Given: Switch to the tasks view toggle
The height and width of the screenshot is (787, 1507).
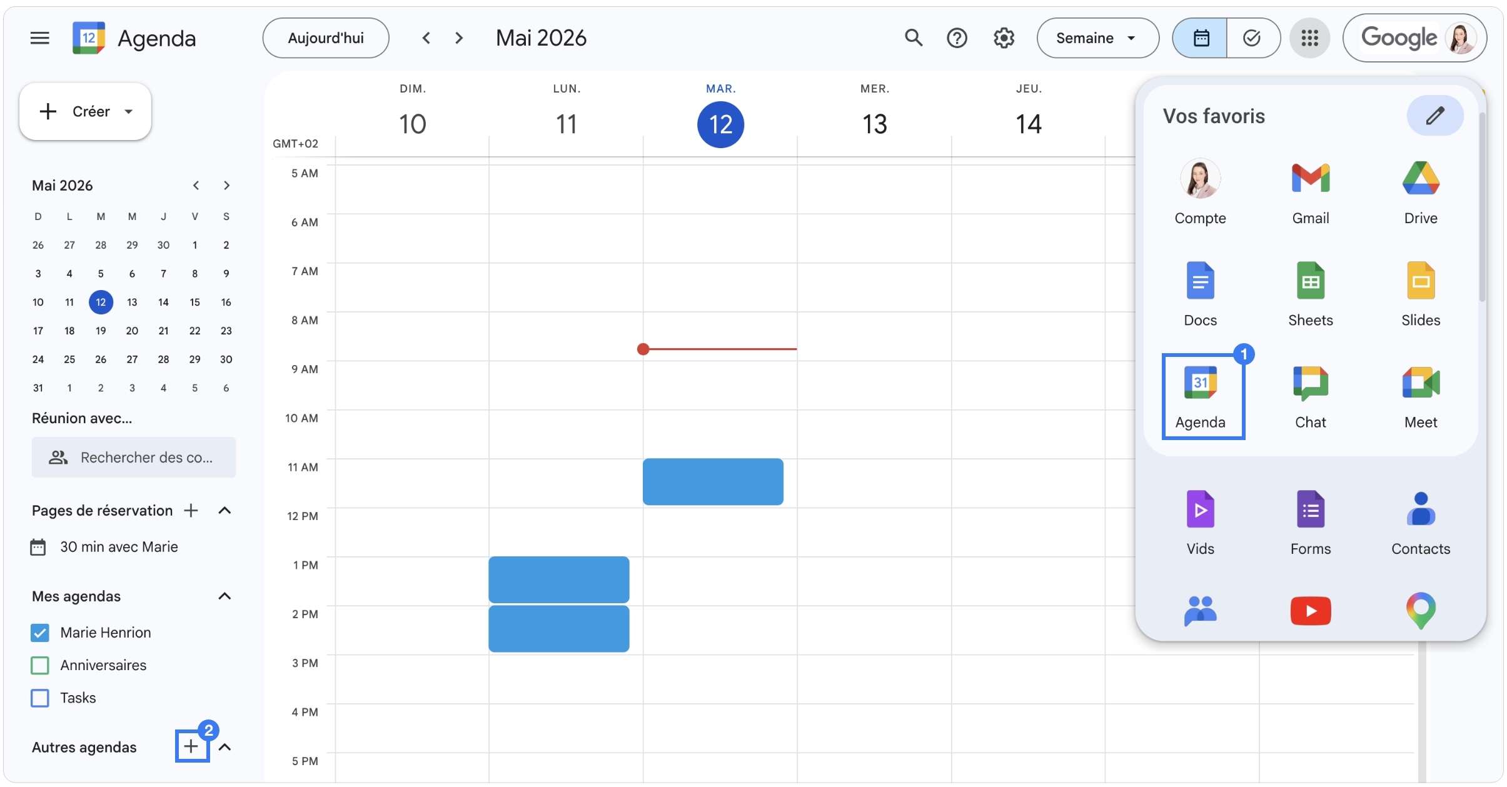Looking at the screenshot, I should (x=1252, y=38).
